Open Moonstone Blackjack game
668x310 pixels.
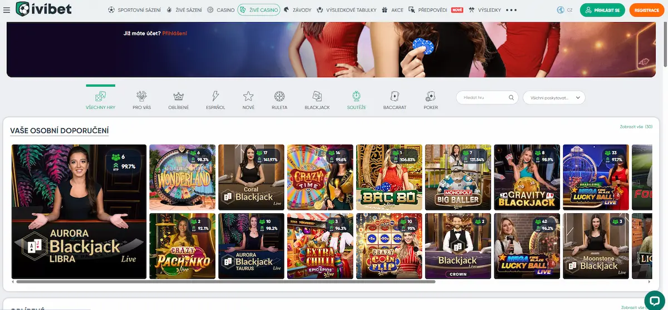coord(596,246)
